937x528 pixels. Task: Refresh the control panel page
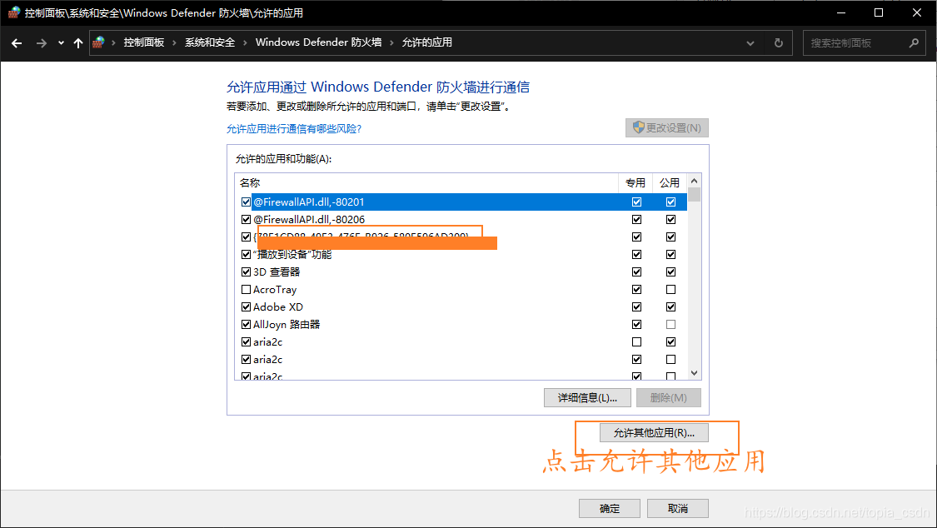(778, 43)
